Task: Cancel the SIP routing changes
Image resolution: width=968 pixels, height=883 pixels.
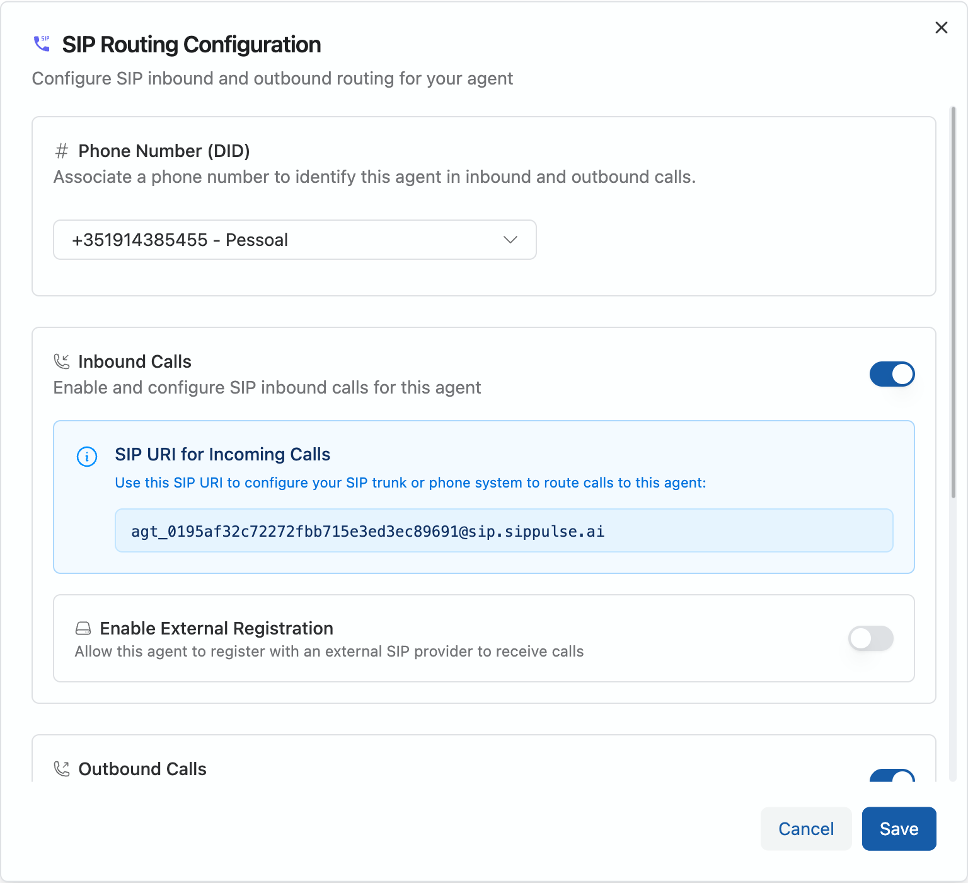Action: [805, 828]
